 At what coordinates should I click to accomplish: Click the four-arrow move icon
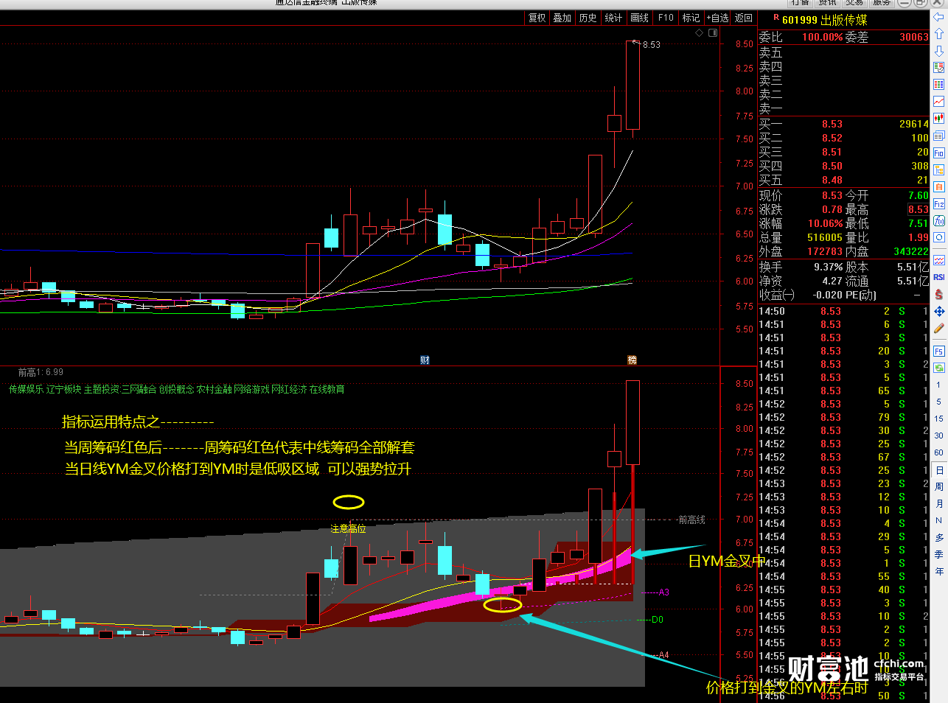(939, 311)
